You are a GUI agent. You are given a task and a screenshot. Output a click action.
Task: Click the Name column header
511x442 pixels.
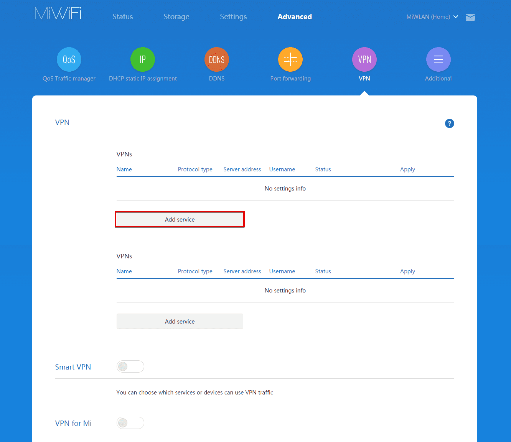pyautogui.click(x=124, y=169)
